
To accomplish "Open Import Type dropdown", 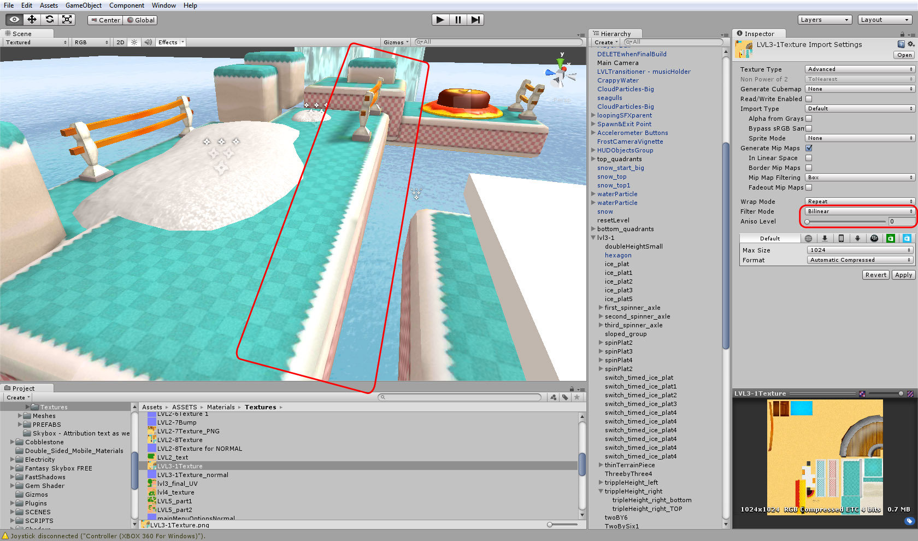I will click(x=860, y=109).
